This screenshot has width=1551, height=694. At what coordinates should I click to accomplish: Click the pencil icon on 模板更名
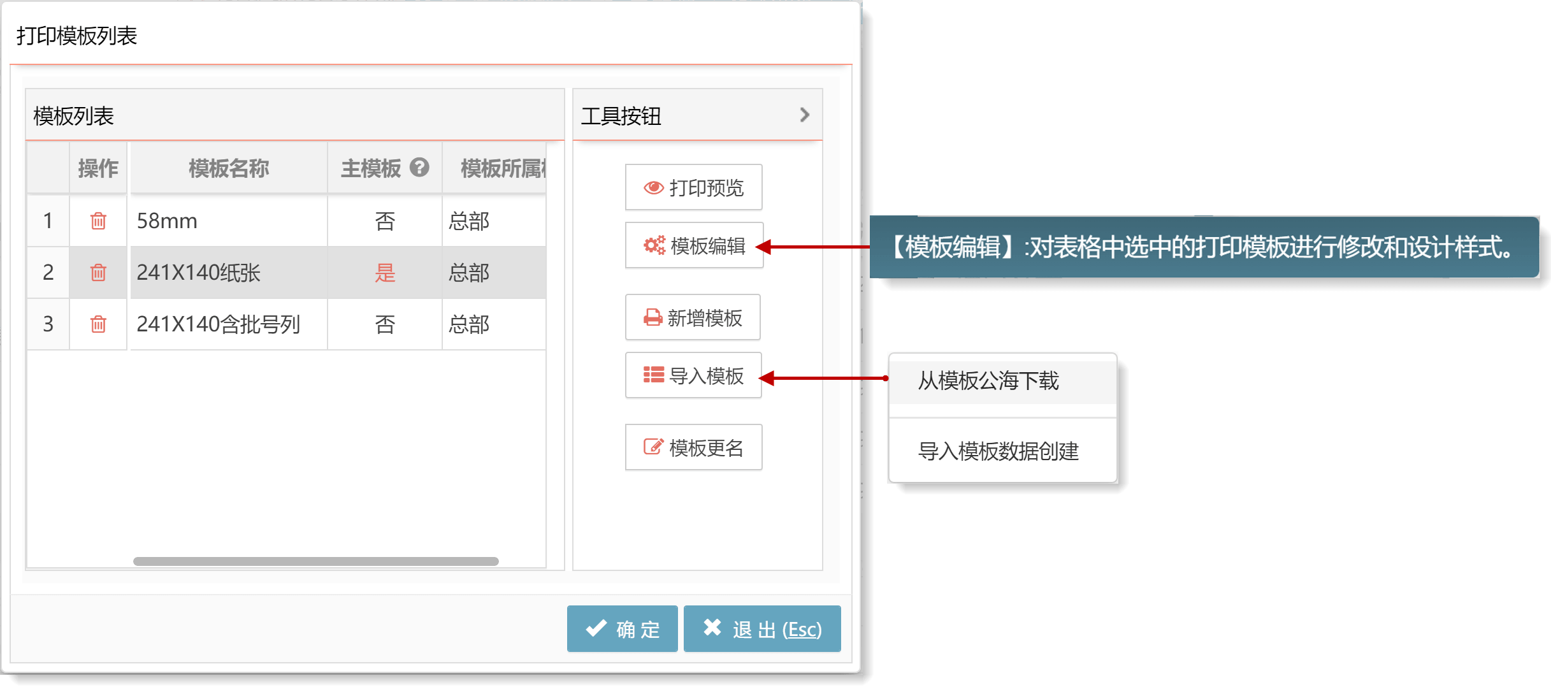(653, 447)
